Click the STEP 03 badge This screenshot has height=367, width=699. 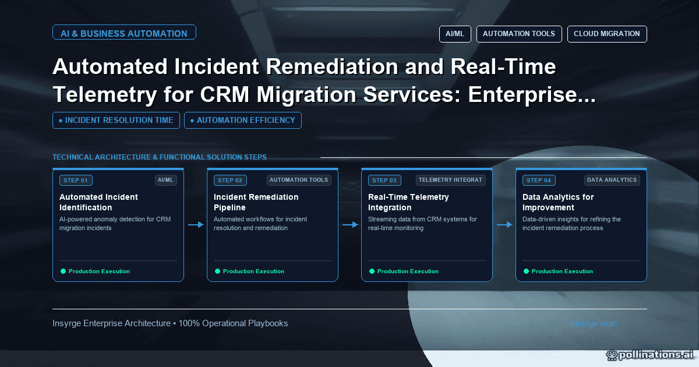[x=384, y=181]
